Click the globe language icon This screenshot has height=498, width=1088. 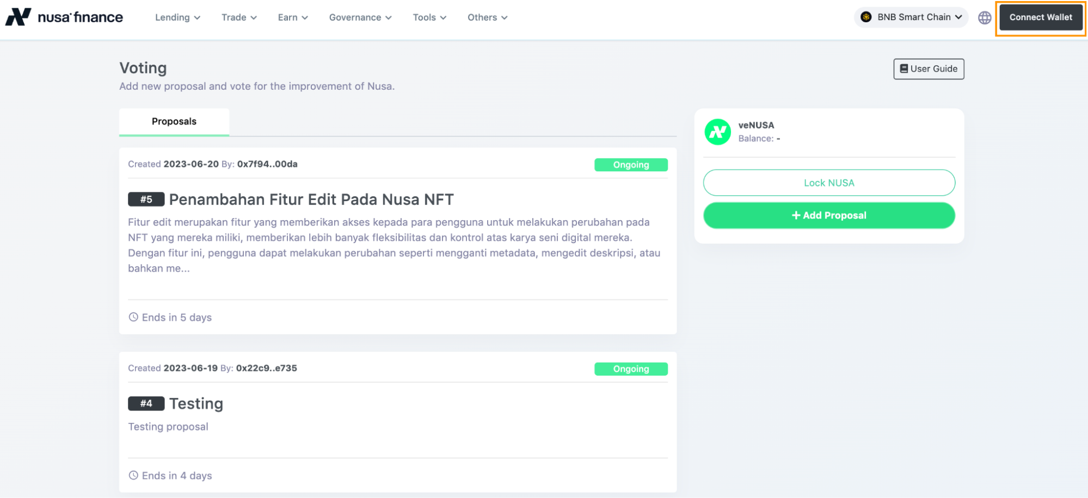(984, 17)
